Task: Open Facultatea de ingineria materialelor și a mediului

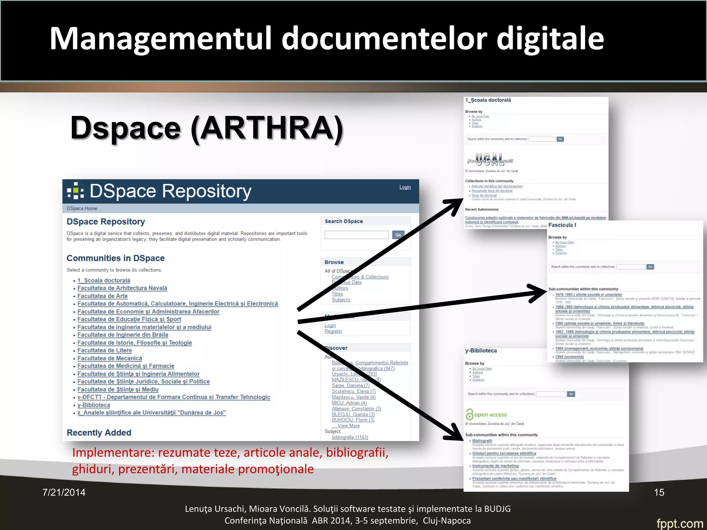Action: point(144,327)
